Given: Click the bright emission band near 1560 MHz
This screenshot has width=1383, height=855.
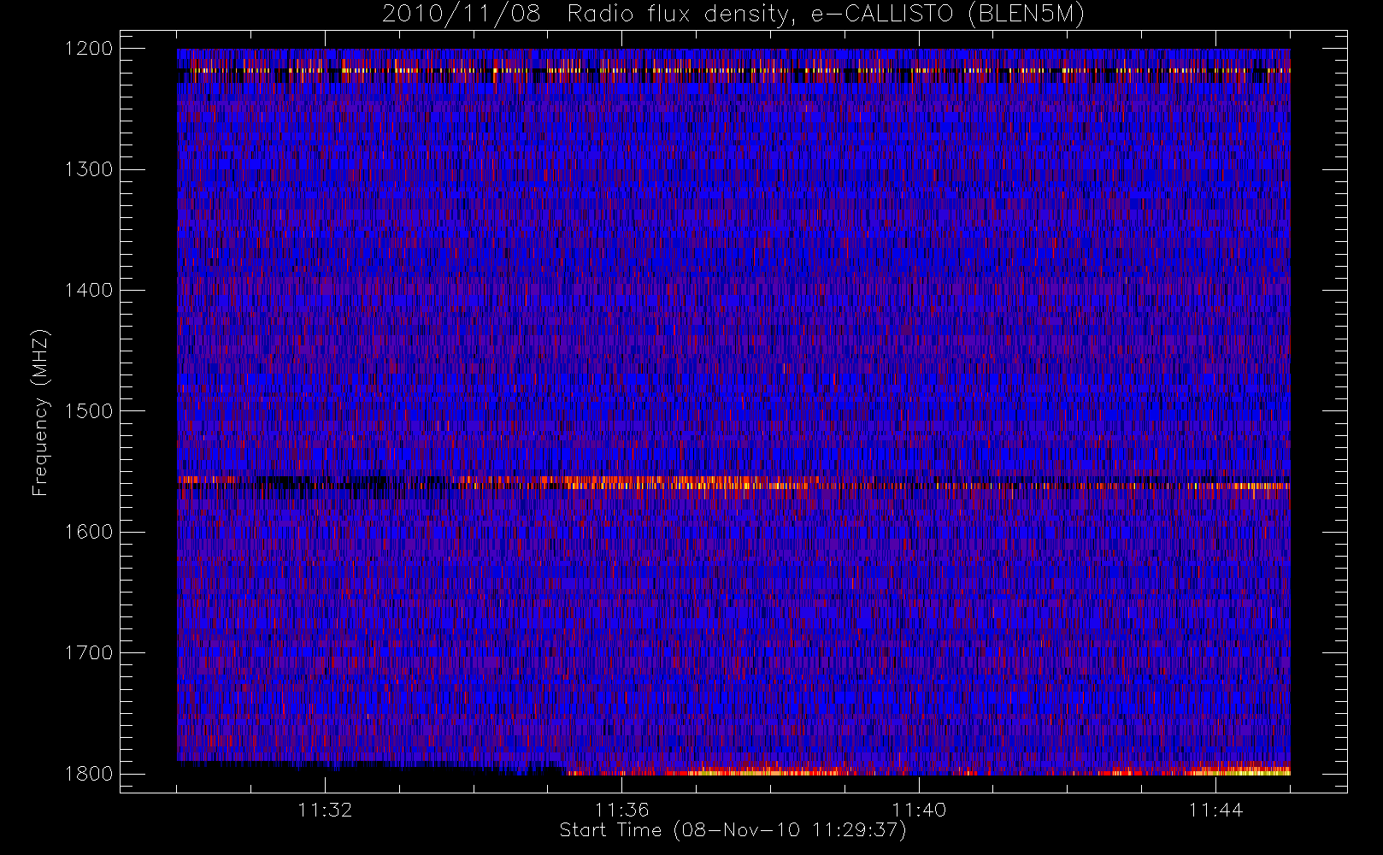Looking at the screenshot, I should click(x=733, y=483).
